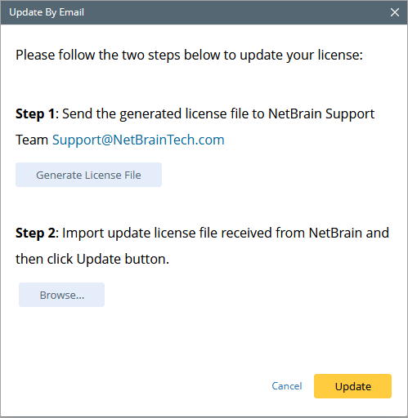Click the Update By Email title text
The width and height of the screenshot is (408, 418).
pos(47,12)
